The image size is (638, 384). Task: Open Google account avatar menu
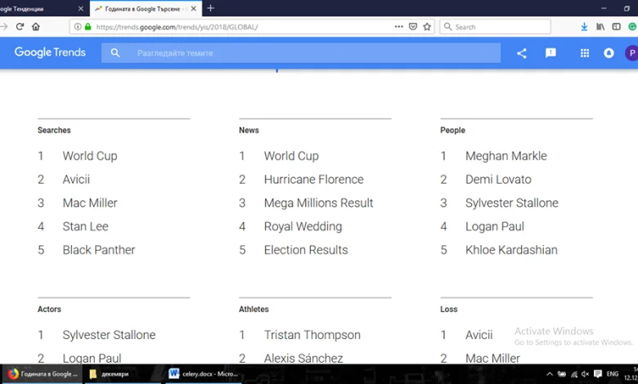point(632,53)
